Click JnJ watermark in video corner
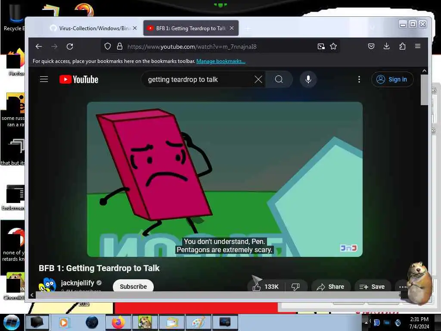Viewport: 441px width, 331px height. tap(348, 248)
